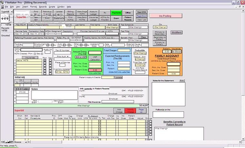The width and height of the screenshot is (245, 148).
Task: Click the Billing Reports toolbar button
Action: click(x=70, y=13)
